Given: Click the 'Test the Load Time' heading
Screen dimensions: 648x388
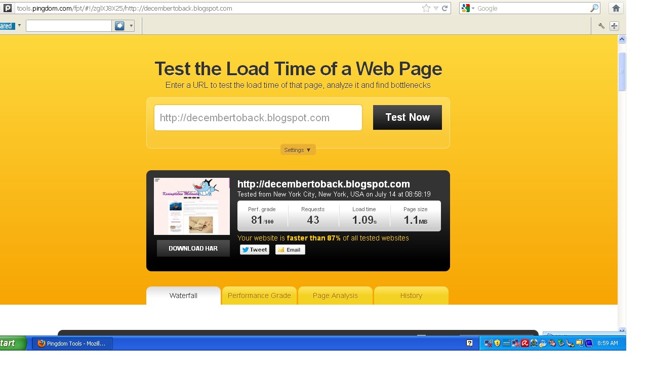Looking at the screenshot, I should pyautogui.click(x=298, y=69).
